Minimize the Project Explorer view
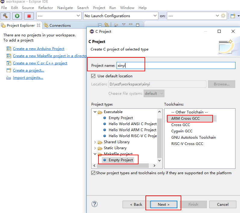The image size is (240, 213). pos(131,24)
